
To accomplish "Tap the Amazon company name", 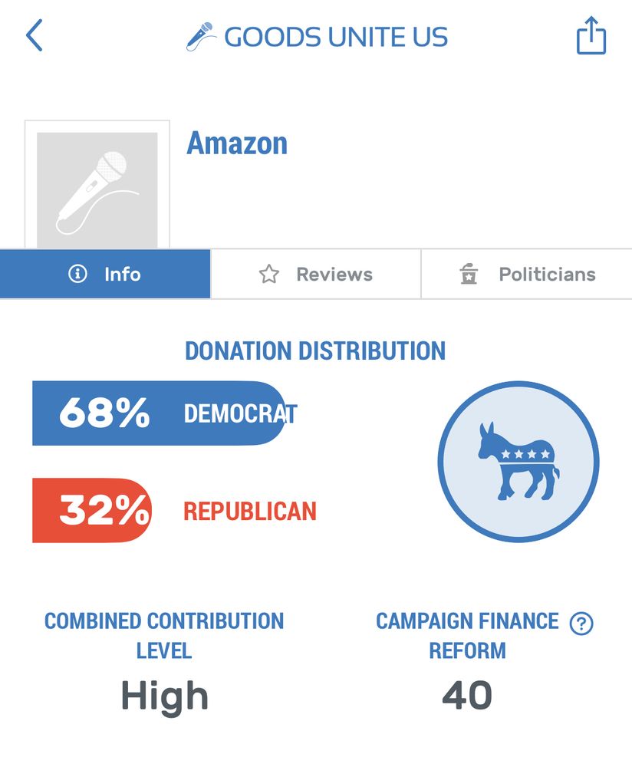I will [237, 143].
